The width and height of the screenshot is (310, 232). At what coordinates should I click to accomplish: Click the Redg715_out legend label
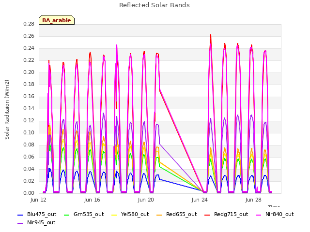(231, 214)
